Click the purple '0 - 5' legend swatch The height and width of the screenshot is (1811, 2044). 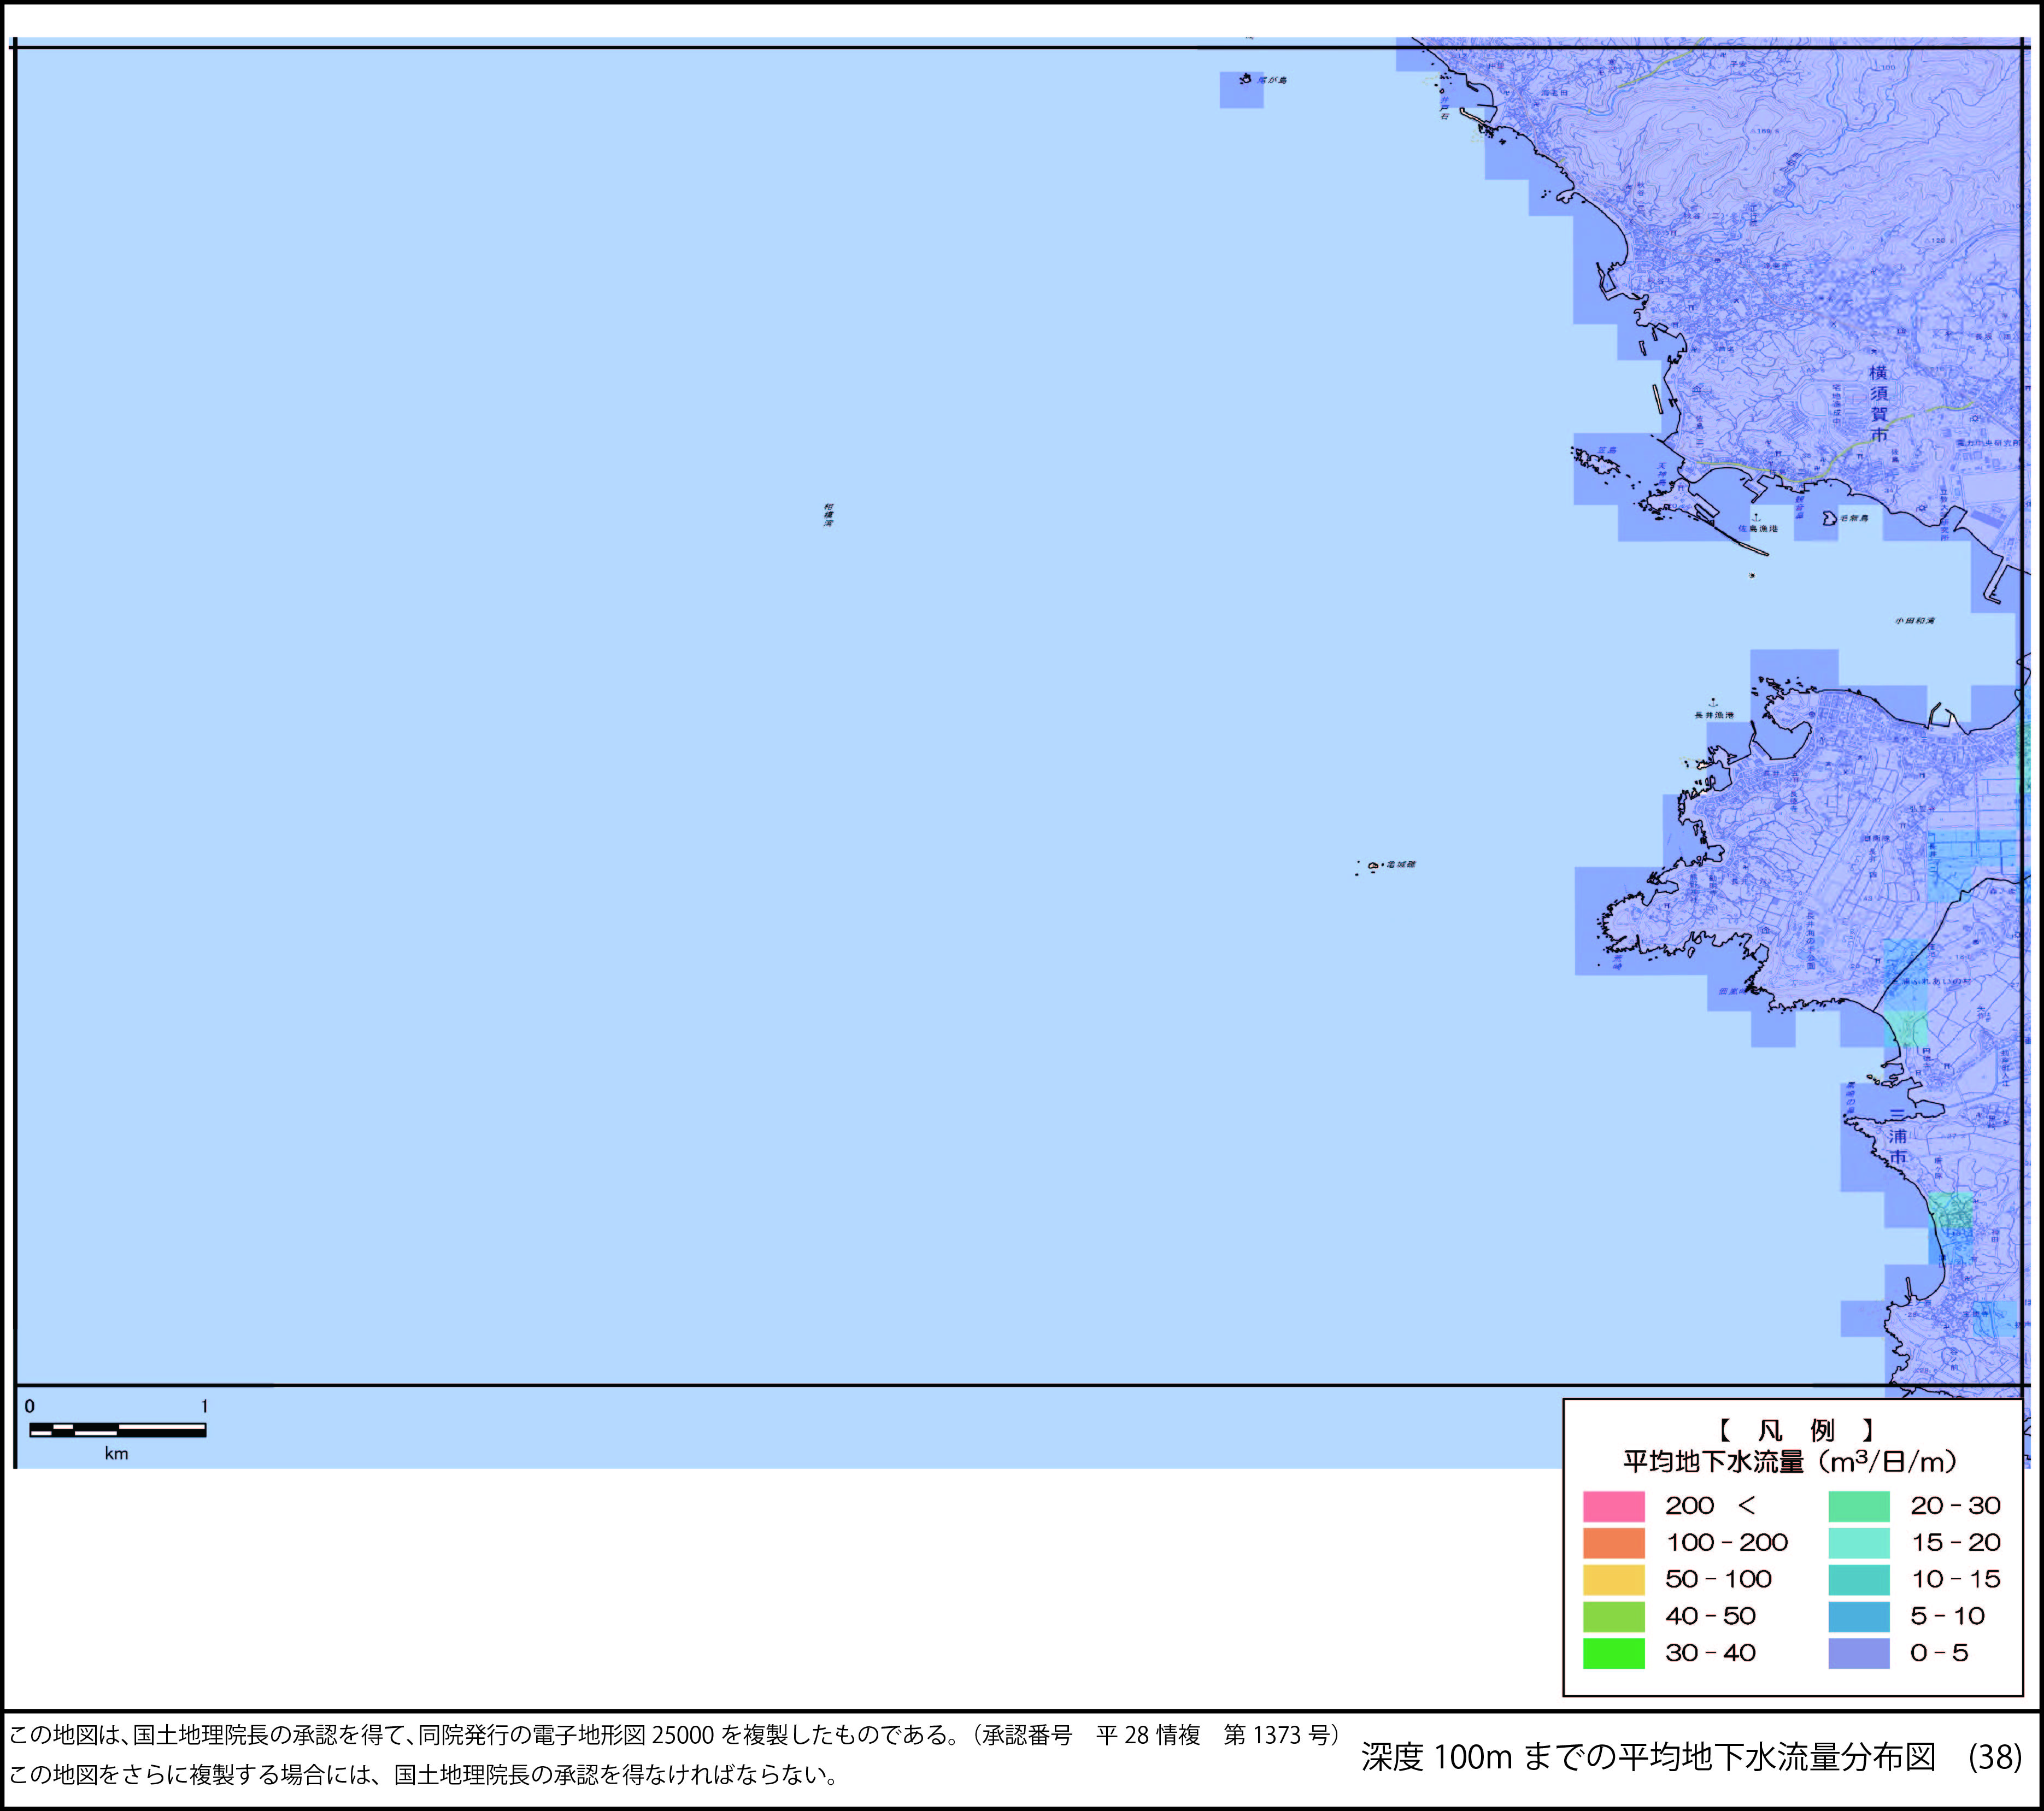coord(1859,1654)
